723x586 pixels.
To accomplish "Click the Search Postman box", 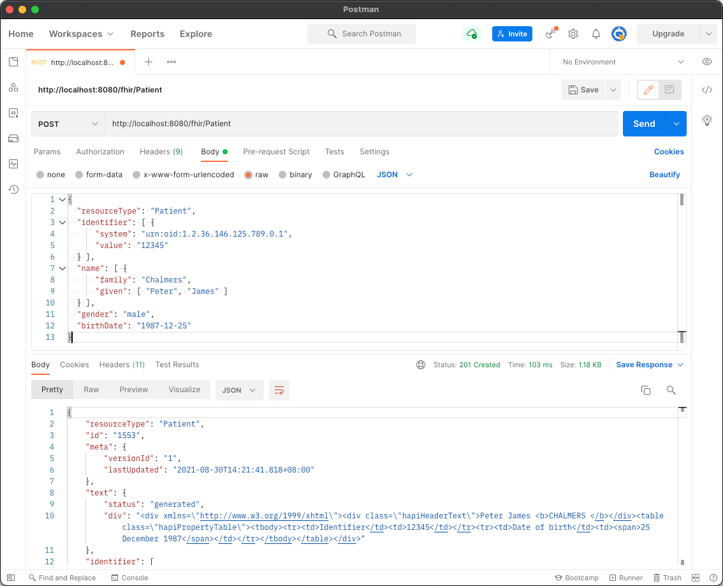I will pyautogui.click(x=361, y=34).
